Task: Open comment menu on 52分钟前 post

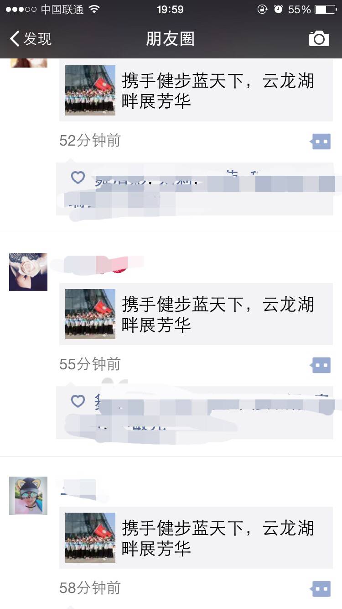Action: [321, 142]
